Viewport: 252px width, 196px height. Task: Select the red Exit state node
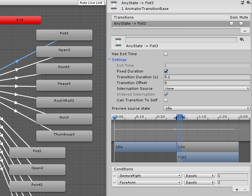20,20
